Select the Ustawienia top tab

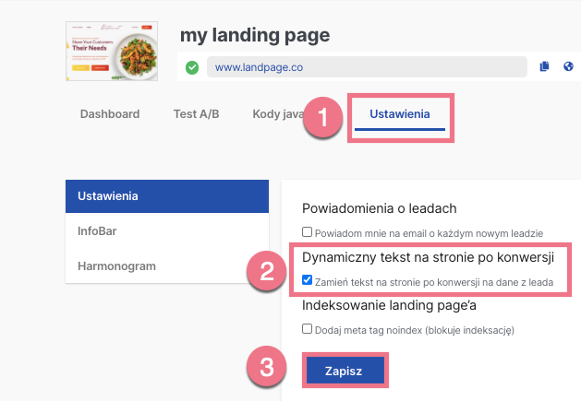coord(400,114)
